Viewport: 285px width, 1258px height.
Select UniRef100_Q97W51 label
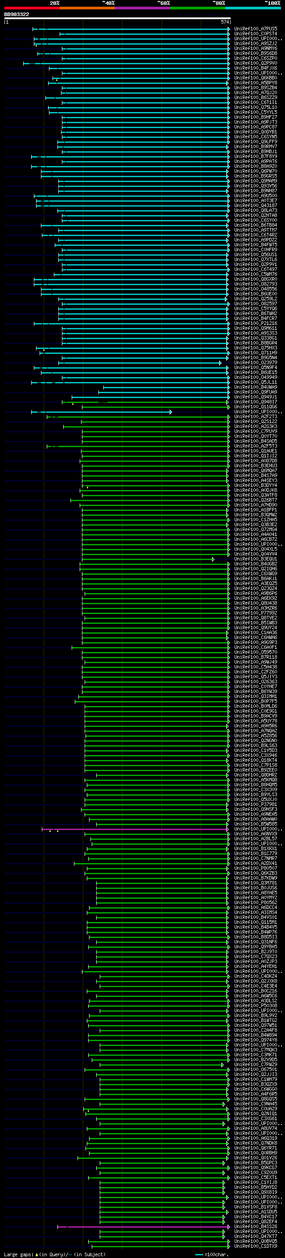pyautogui.click(x=256, y=1025)
